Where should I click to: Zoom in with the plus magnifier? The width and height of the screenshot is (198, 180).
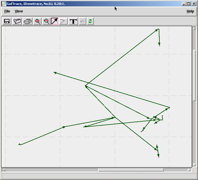click(37, 21)
